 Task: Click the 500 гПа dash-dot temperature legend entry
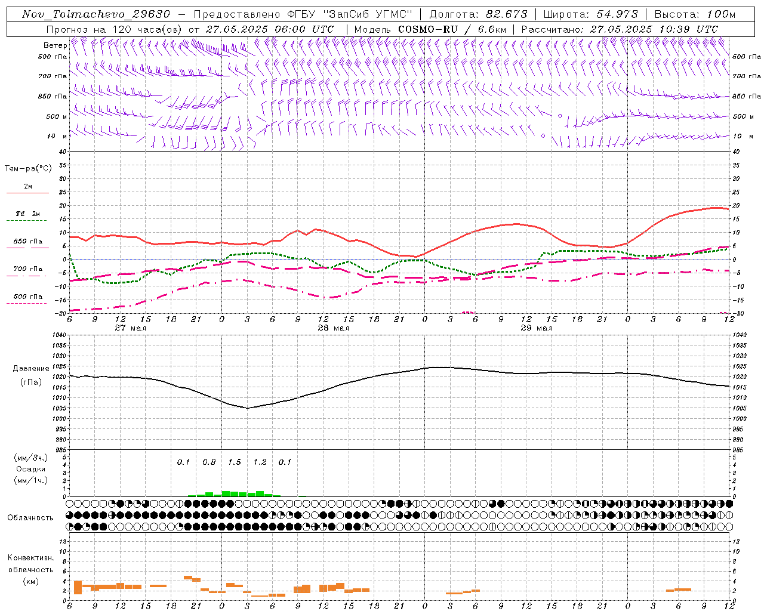27,299
